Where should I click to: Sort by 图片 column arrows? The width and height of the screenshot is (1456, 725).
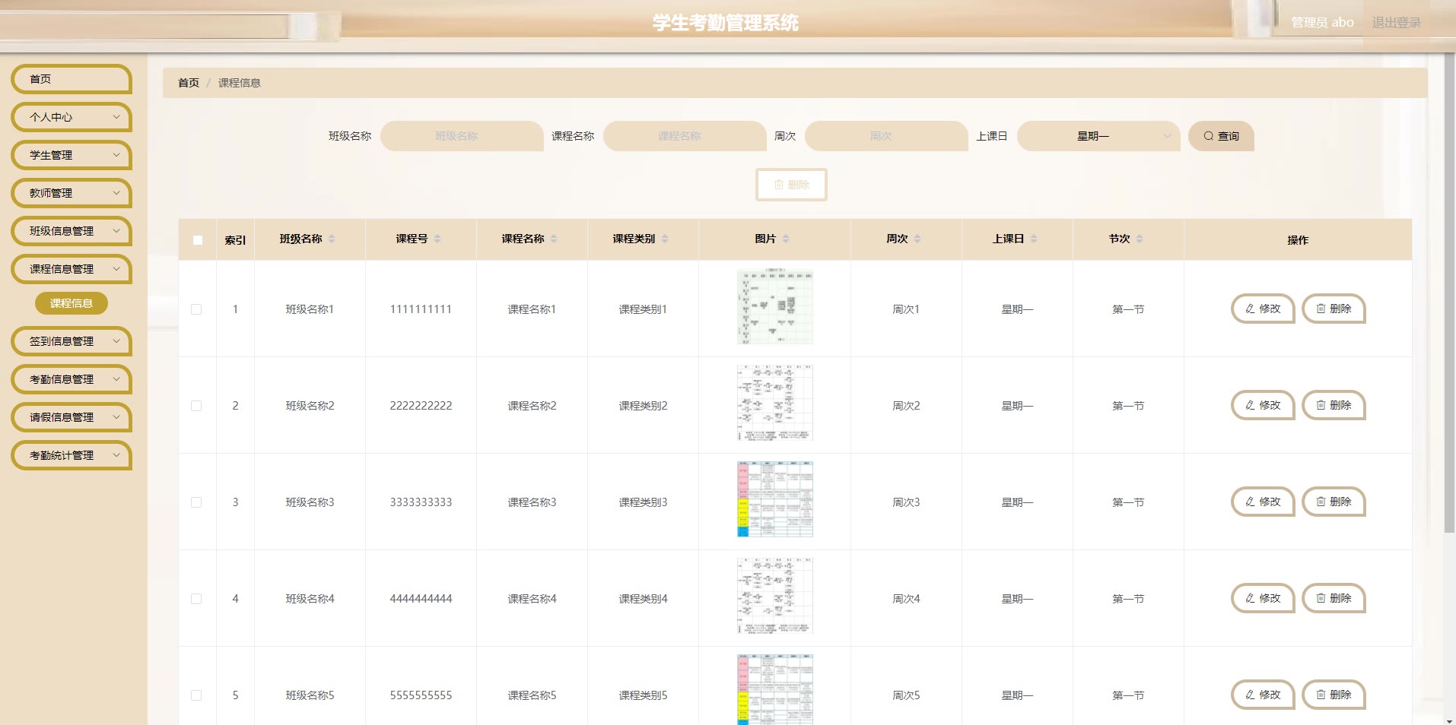[786, 239]
